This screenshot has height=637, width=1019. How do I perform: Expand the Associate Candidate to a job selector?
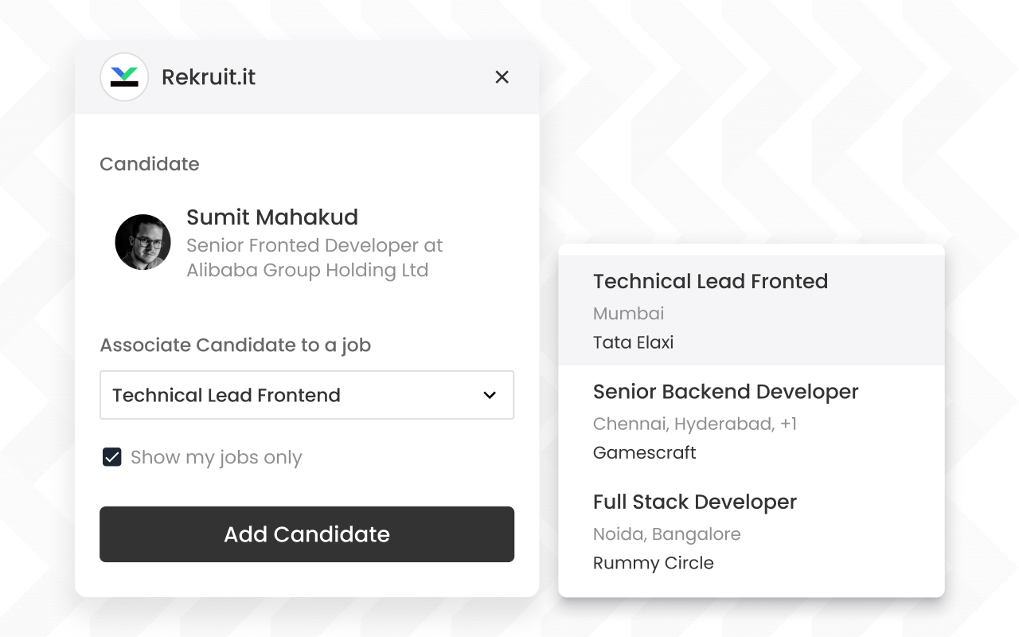click(x=306, y=395)
